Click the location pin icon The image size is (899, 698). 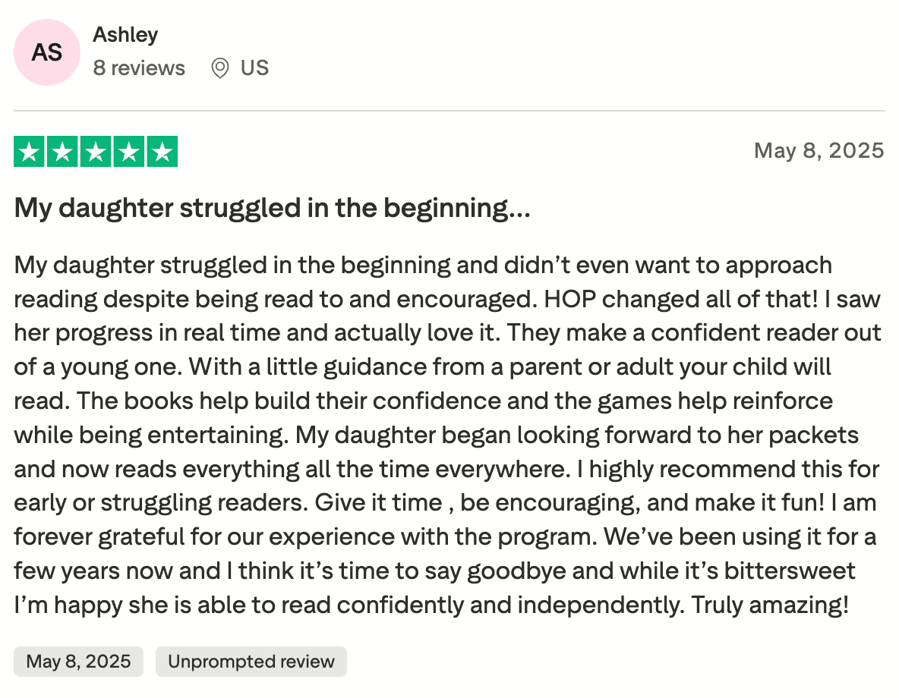[x=220, y=68]
